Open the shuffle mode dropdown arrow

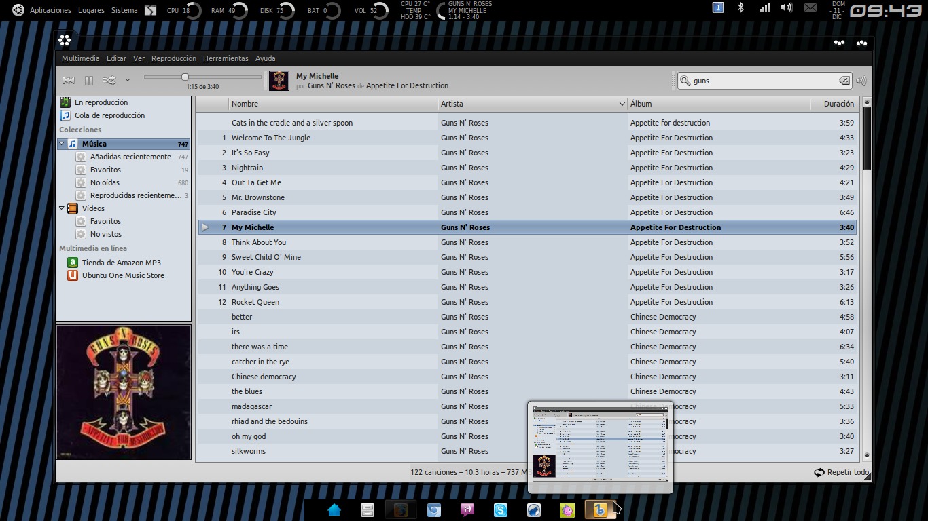click(x=127, y=81)
